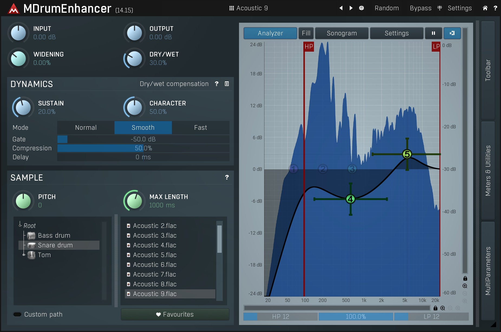Go to the previous preset arrow
Screen dimensions: 501x332
coord(341,8)
